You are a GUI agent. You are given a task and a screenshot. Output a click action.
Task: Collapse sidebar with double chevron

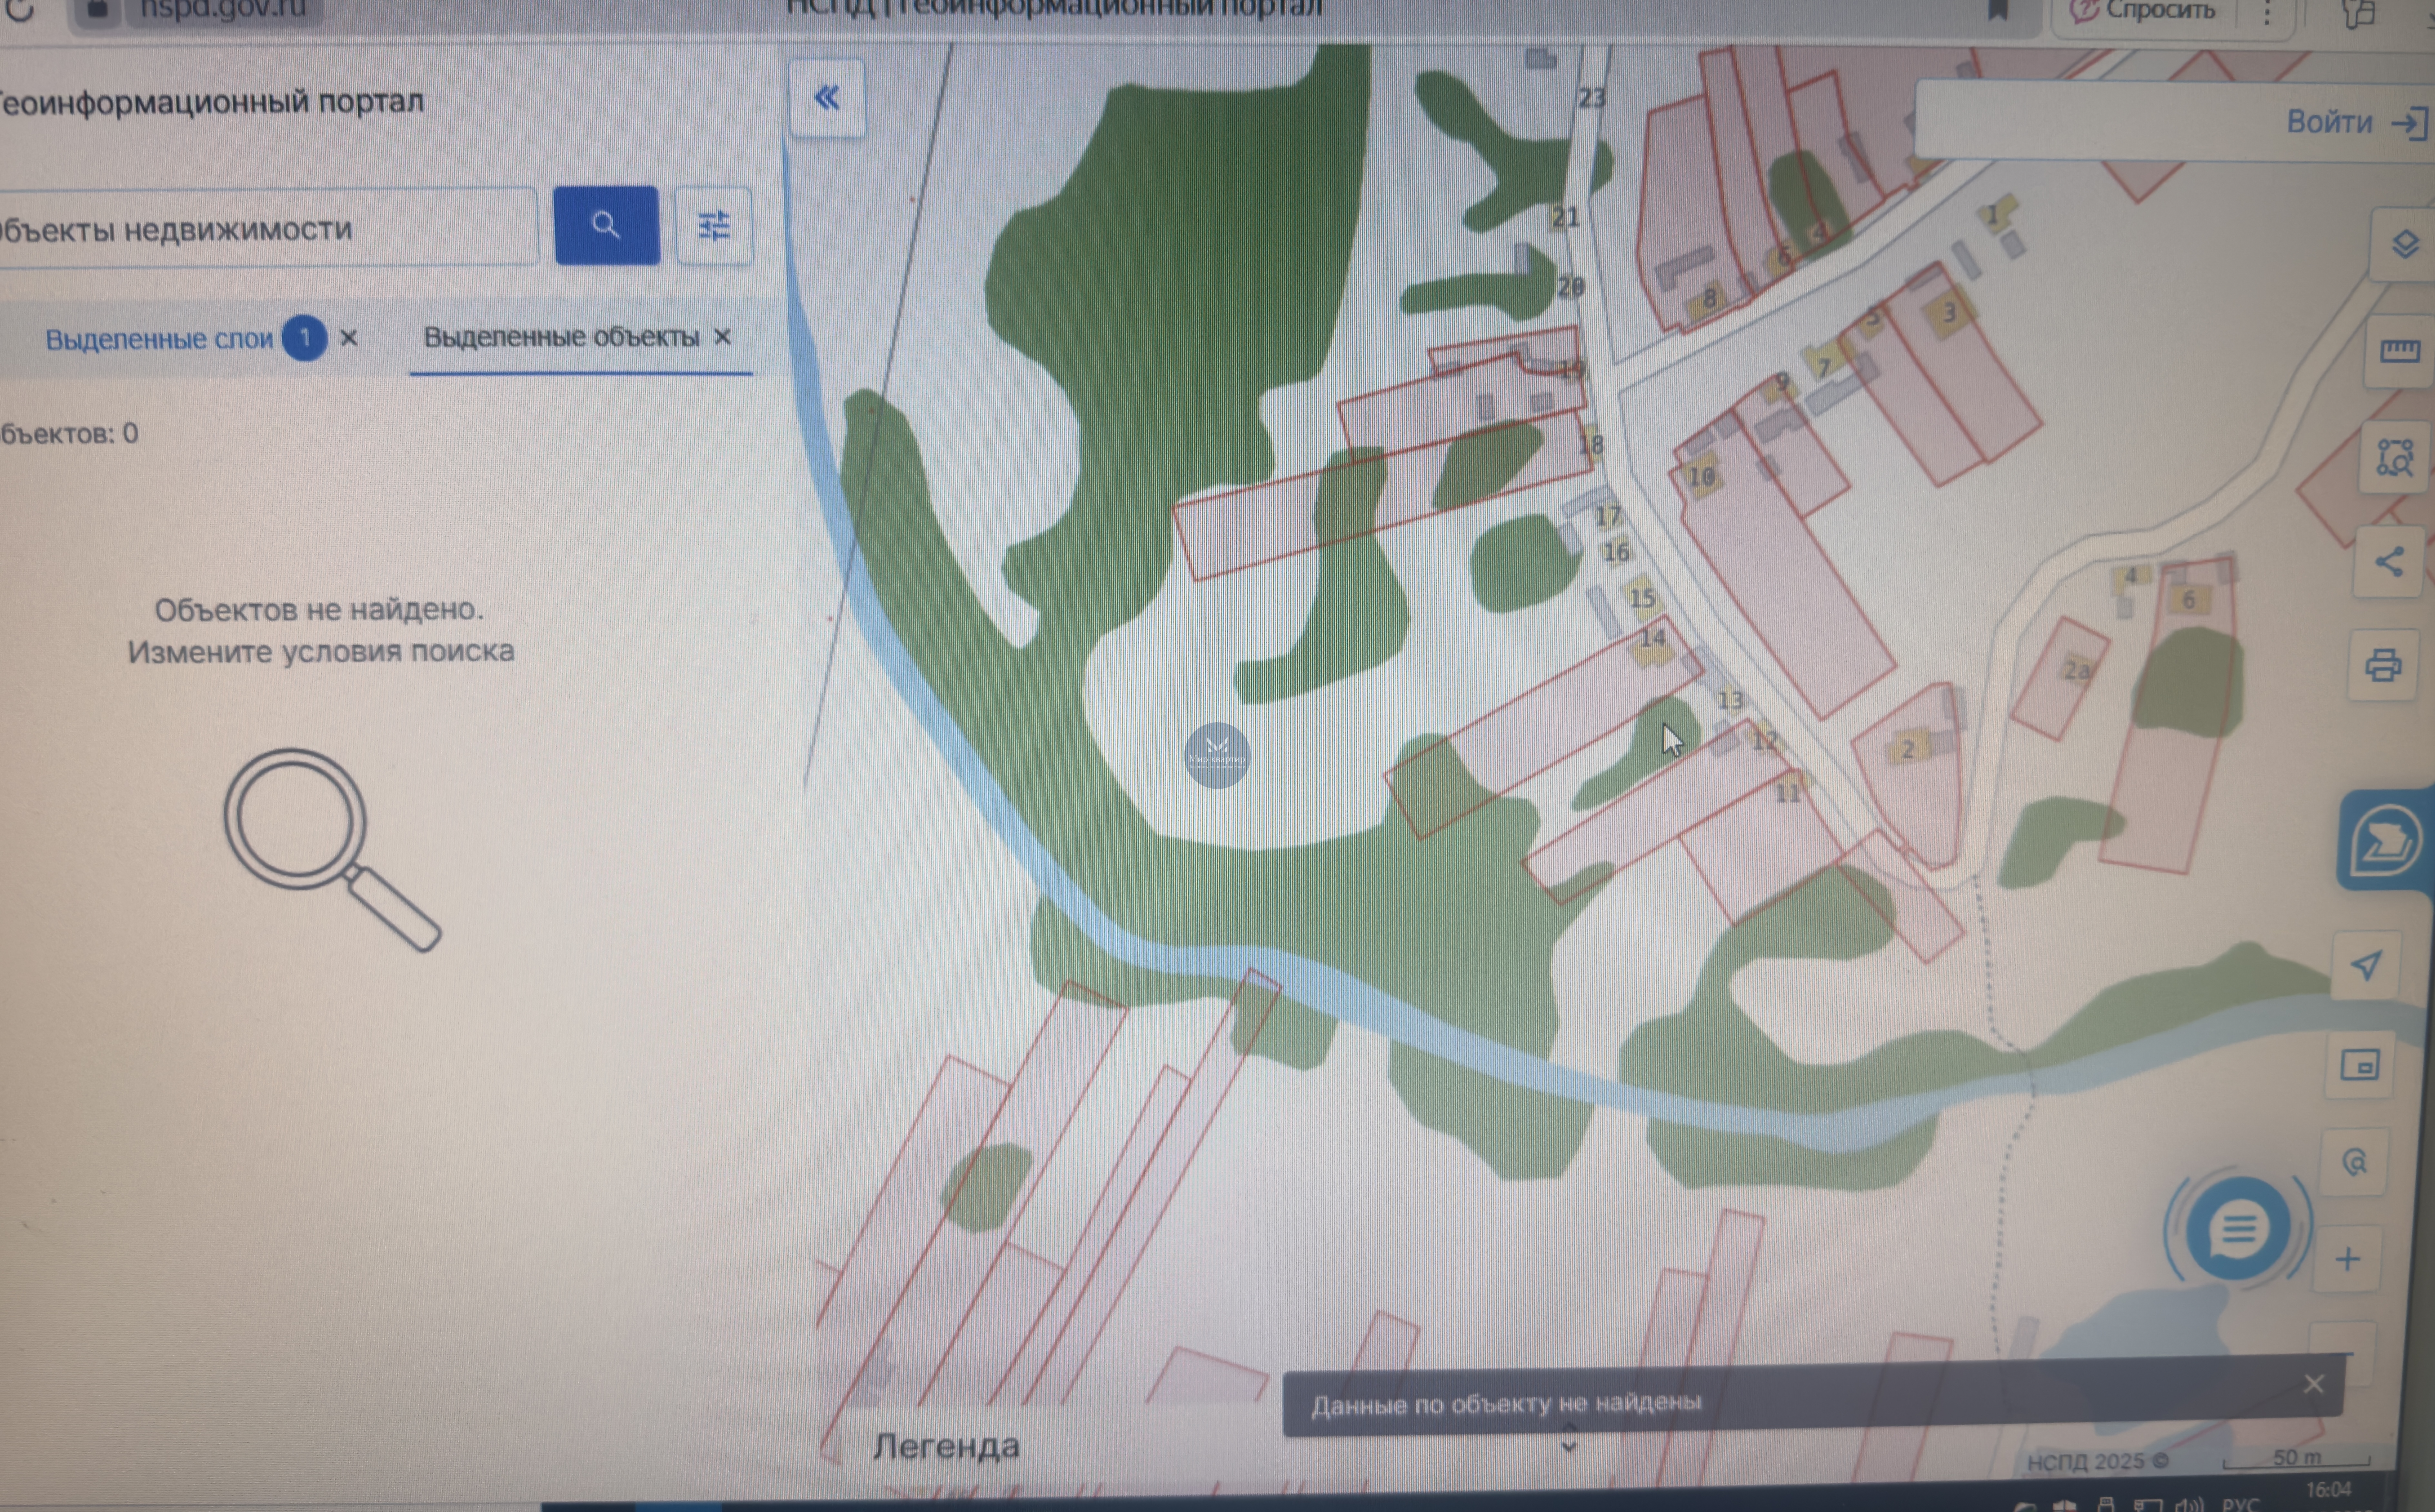[827, 98]
